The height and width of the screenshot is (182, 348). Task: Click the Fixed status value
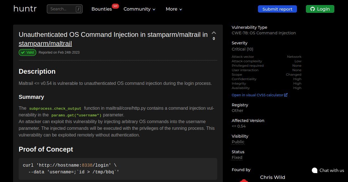click(237, 157)
